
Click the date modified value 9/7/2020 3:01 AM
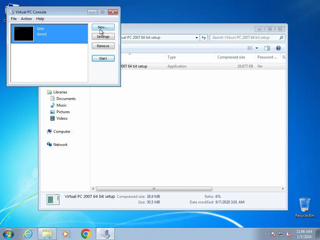[230, 202]
